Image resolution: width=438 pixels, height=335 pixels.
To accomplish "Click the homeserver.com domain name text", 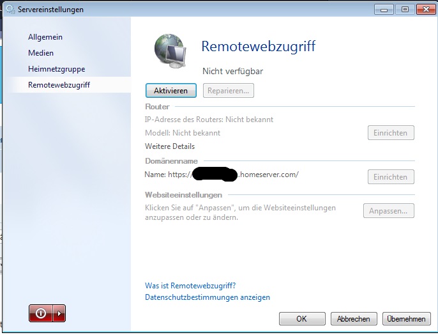I will 222,175.
